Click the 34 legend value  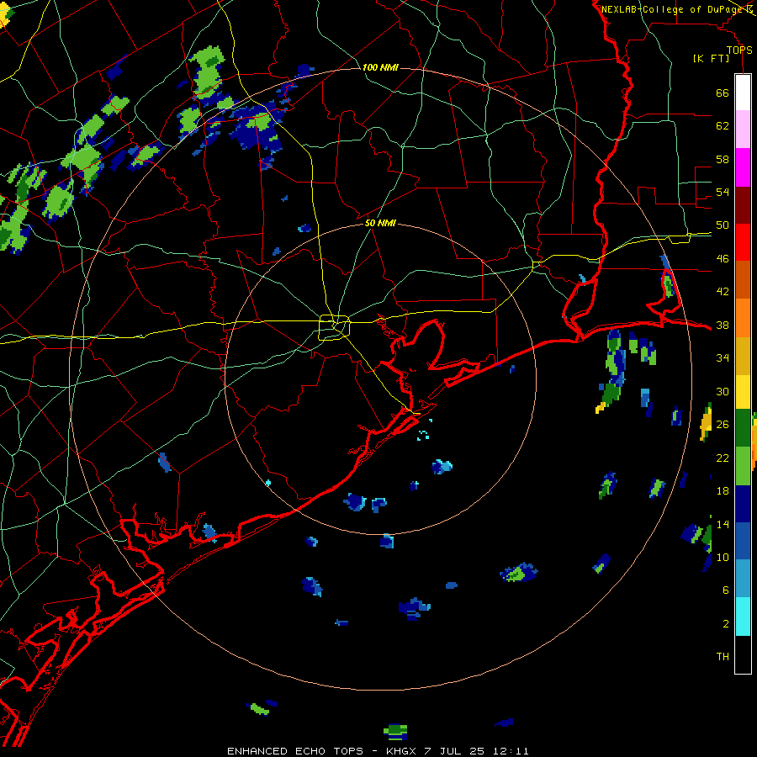[723, 358]
